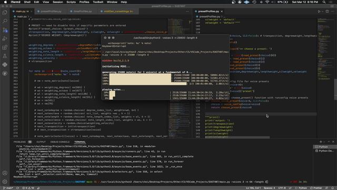This screenshot has width=337, height=190.
Task: Click Ln, Col indicator in status bar
Action: point(253,188)
